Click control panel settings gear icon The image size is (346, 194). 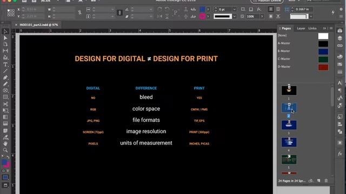point(341,9)
